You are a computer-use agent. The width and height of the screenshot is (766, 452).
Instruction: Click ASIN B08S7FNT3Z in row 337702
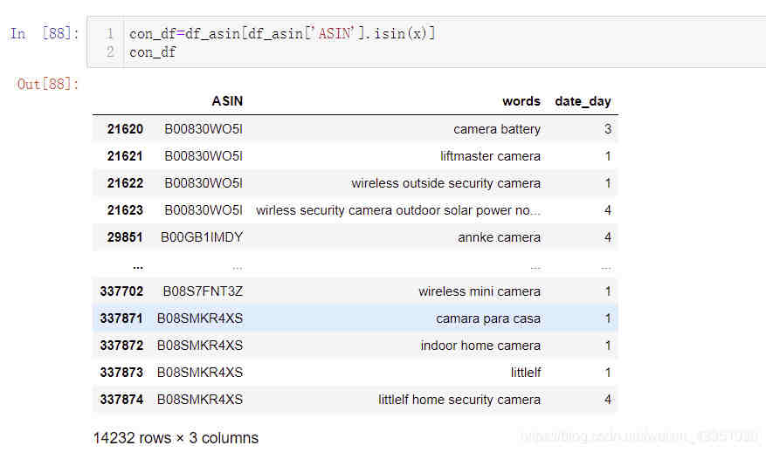[x=203, y=291]
